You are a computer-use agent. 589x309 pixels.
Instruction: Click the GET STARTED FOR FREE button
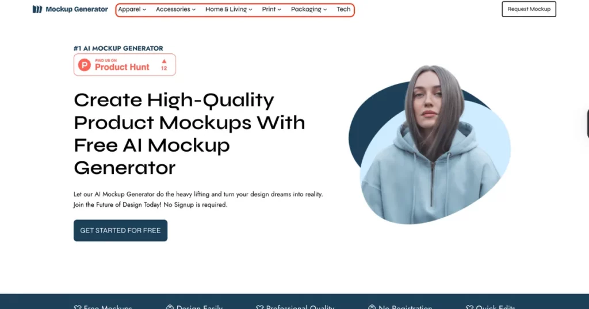120,230
